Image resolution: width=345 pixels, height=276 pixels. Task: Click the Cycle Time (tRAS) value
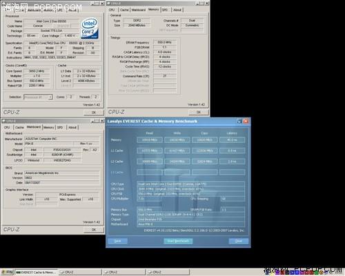pos(165,66)
